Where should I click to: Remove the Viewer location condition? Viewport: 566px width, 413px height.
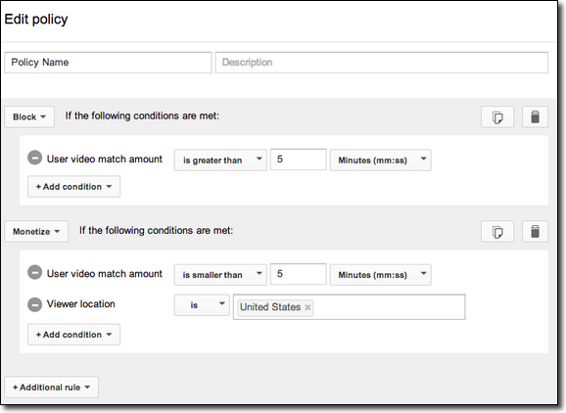pyautogui.click(x=35, y=304)
